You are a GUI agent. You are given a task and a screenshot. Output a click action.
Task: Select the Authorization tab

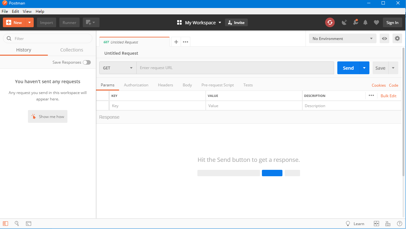point(136,85)
